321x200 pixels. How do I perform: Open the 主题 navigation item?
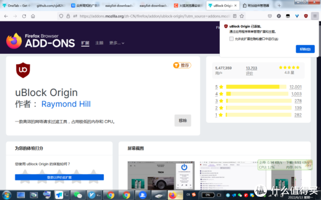(x=100, y=43)
